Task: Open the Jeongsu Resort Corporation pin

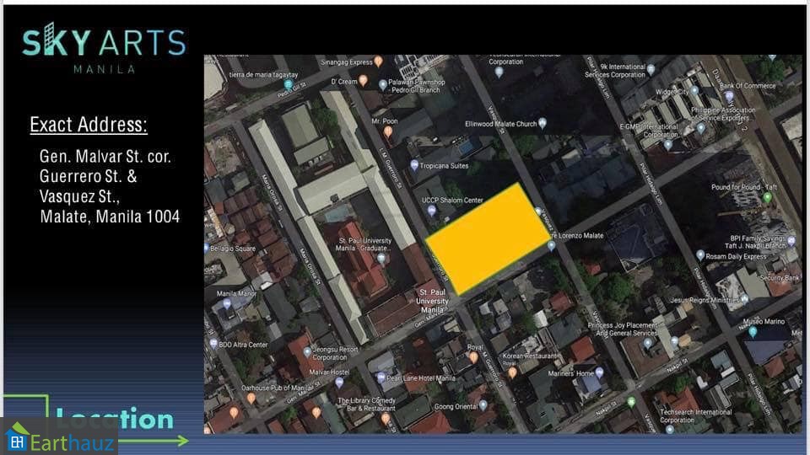Action: pyautogui.click(x=307, y=352)
